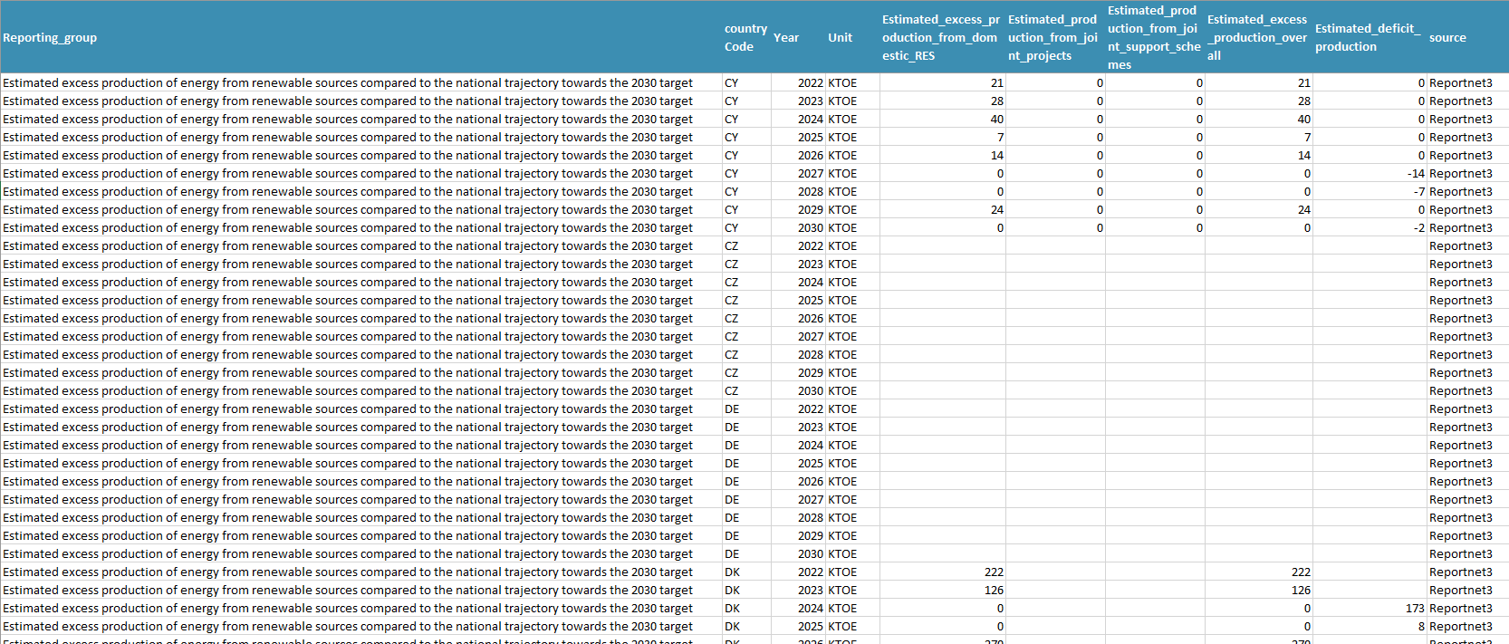Viewport: 1509px width, 644px height.
Task: Click Reportnet3 source in the DK 2022 row
Action: tap(1460, 572)
